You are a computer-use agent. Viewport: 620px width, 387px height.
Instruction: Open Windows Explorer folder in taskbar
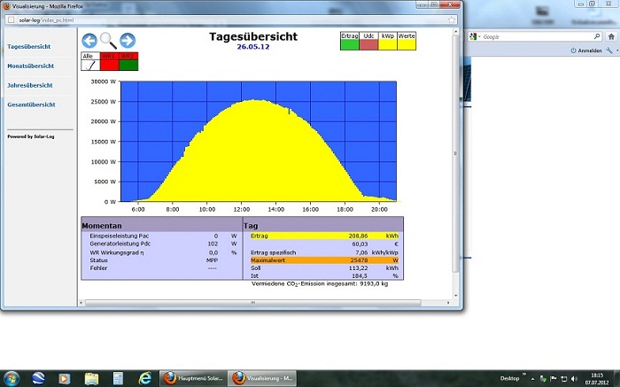click(92, 378)
